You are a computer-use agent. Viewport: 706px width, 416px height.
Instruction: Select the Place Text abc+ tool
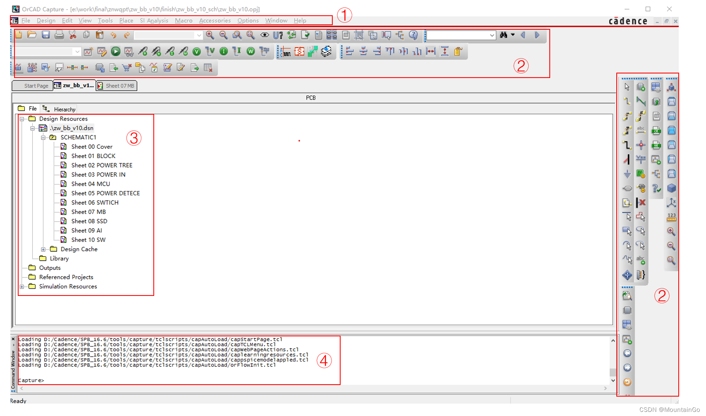[641, 260]
